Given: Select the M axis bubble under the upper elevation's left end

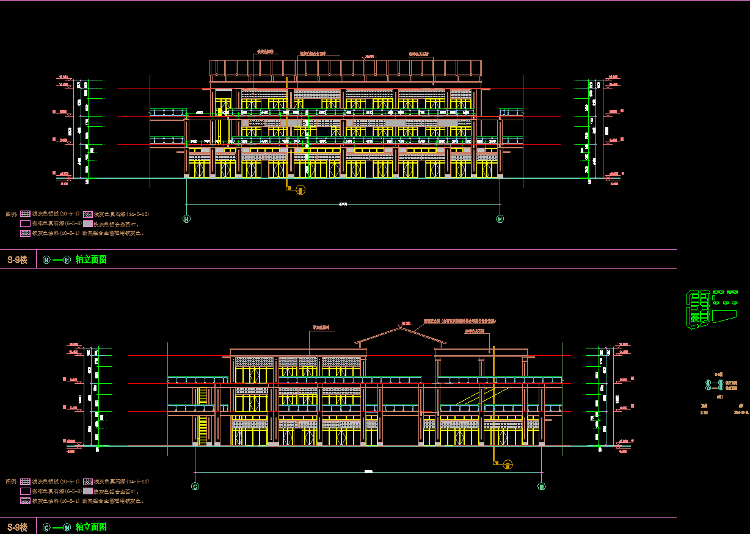Looking at the screenshot, I should pyautogui.click(x=186, y=218).
